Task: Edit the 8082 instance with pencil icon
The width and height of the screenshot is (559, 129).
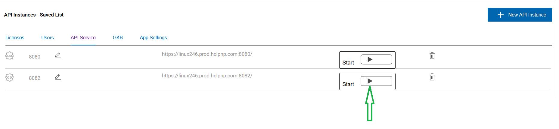Action: [x=58, y=77]
